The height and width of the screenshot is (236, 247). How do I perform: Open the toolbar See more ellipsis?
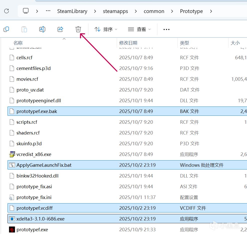coord(166,29)
